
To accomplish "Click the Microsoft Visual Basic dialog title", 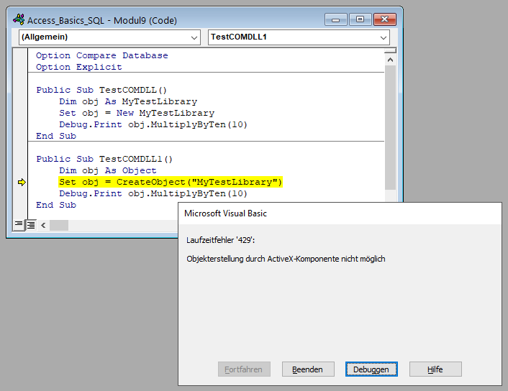I will tap(226, 213).
